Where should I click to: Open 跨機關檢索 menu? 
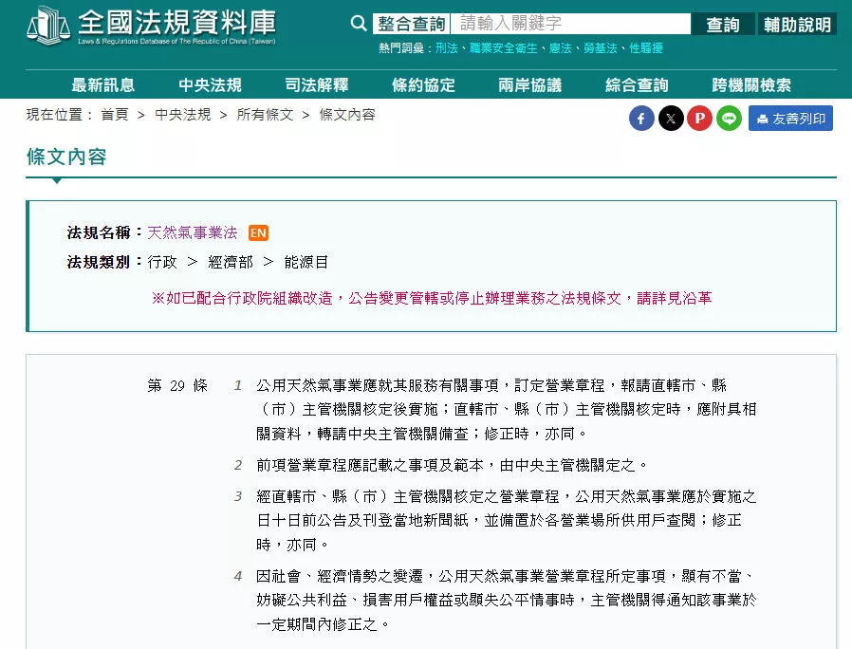tap(751, 84)
